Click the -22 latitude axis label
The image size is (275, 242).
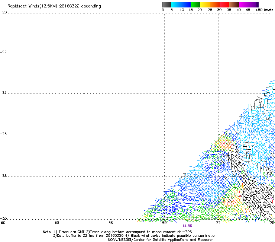pyautogui.click(x=3, y=52)
